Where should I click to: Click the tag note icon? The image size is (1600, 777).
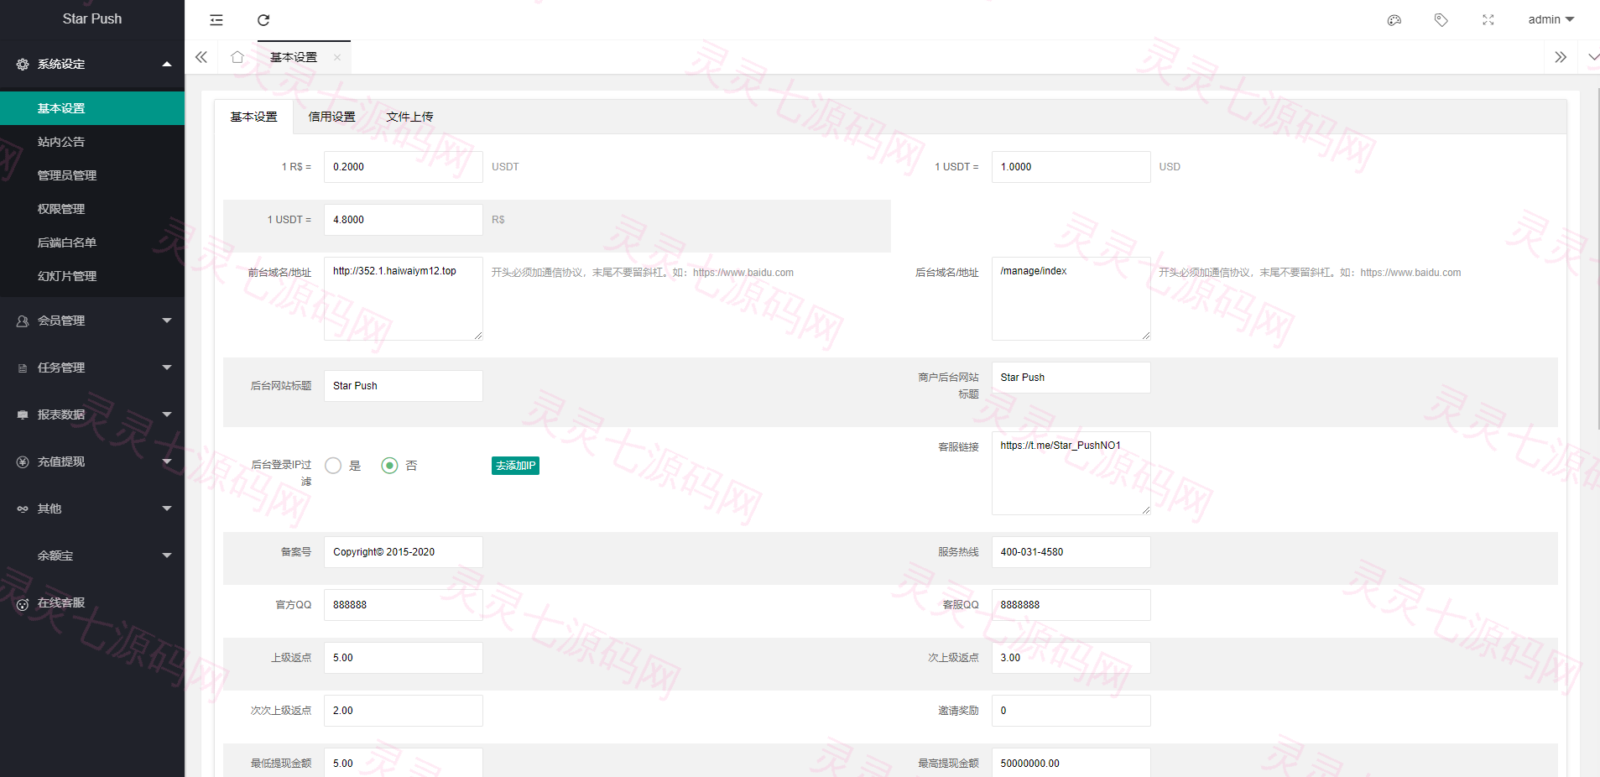pyautogui.click(x=1441, y=20)
